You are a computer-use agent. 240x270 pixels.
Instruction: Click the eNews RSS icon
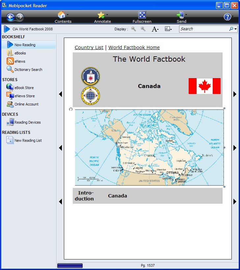10,61
